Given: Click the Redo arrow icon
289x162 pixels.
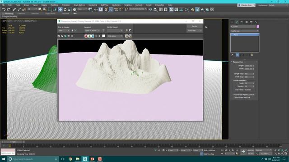Looking at the screenshot, I should click(9, 9).
